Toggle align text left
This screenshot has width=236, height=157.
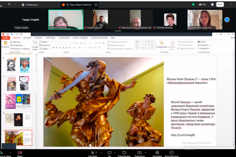tap(85, 47)
